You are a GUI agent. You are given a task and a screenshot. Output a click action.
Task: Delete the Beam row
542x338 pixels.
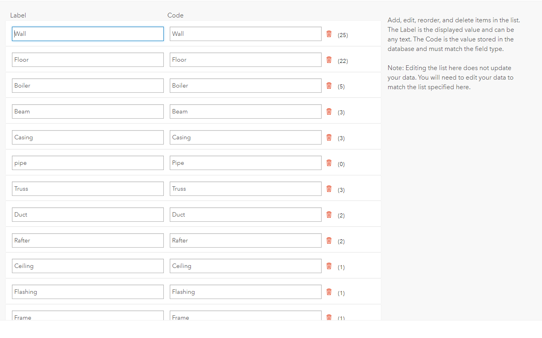click(x=329, y=111)
